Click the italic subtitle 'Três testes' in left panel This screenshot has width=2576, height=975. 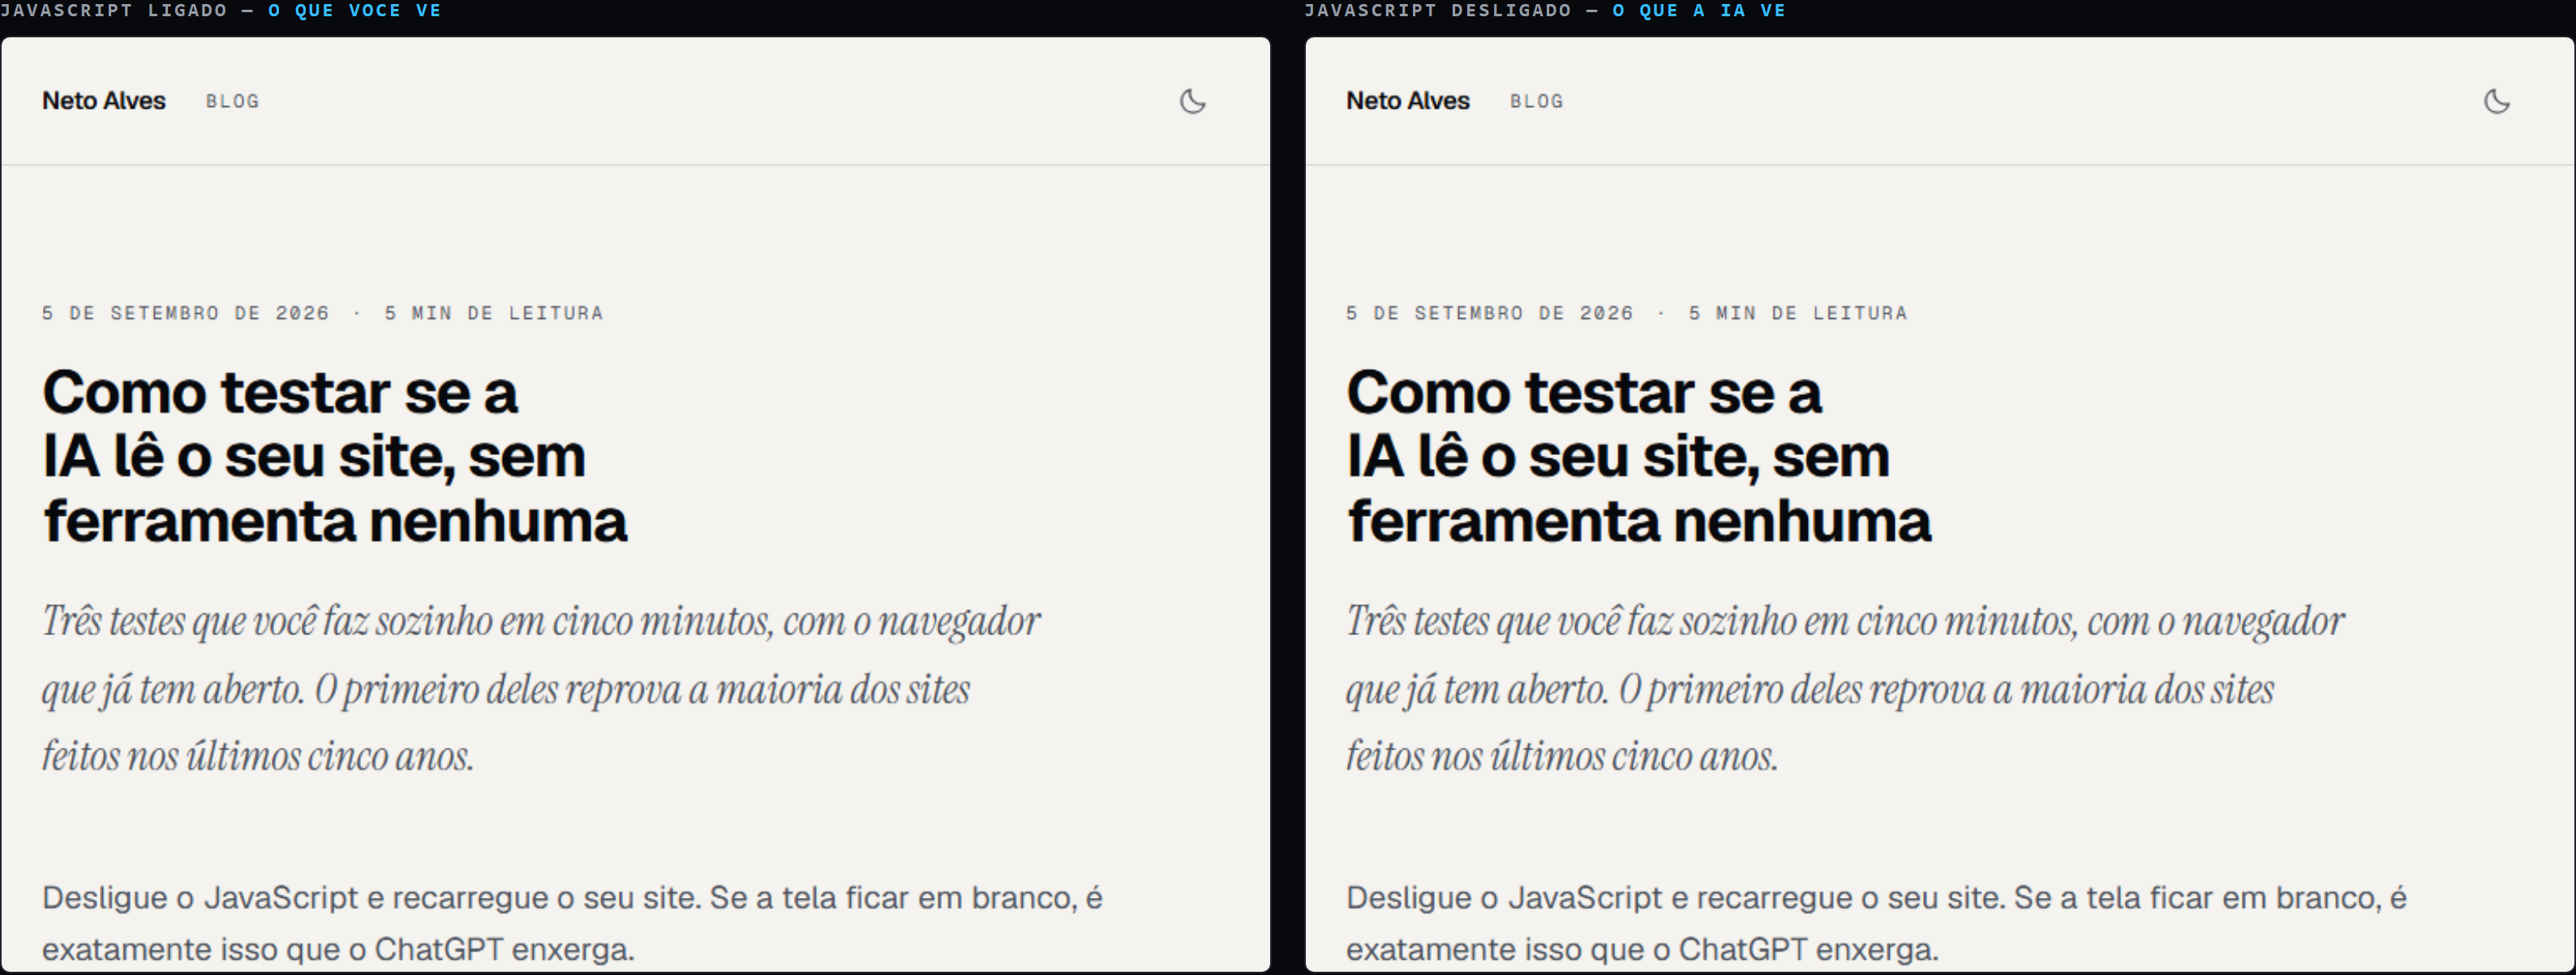click(541, 689)
